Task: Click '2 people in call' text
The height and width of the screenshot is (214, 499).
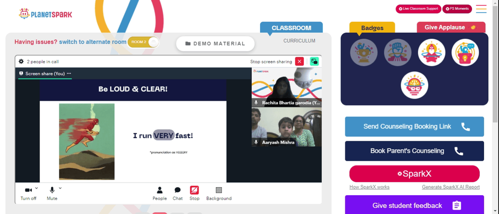Action: [x=42, y=62]
